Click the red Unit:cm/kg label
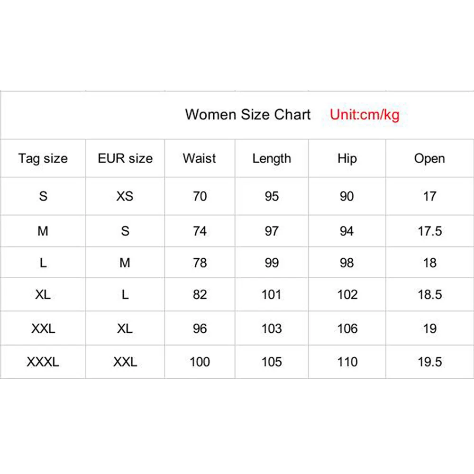474x474 pixels. [x=365, y=115]
